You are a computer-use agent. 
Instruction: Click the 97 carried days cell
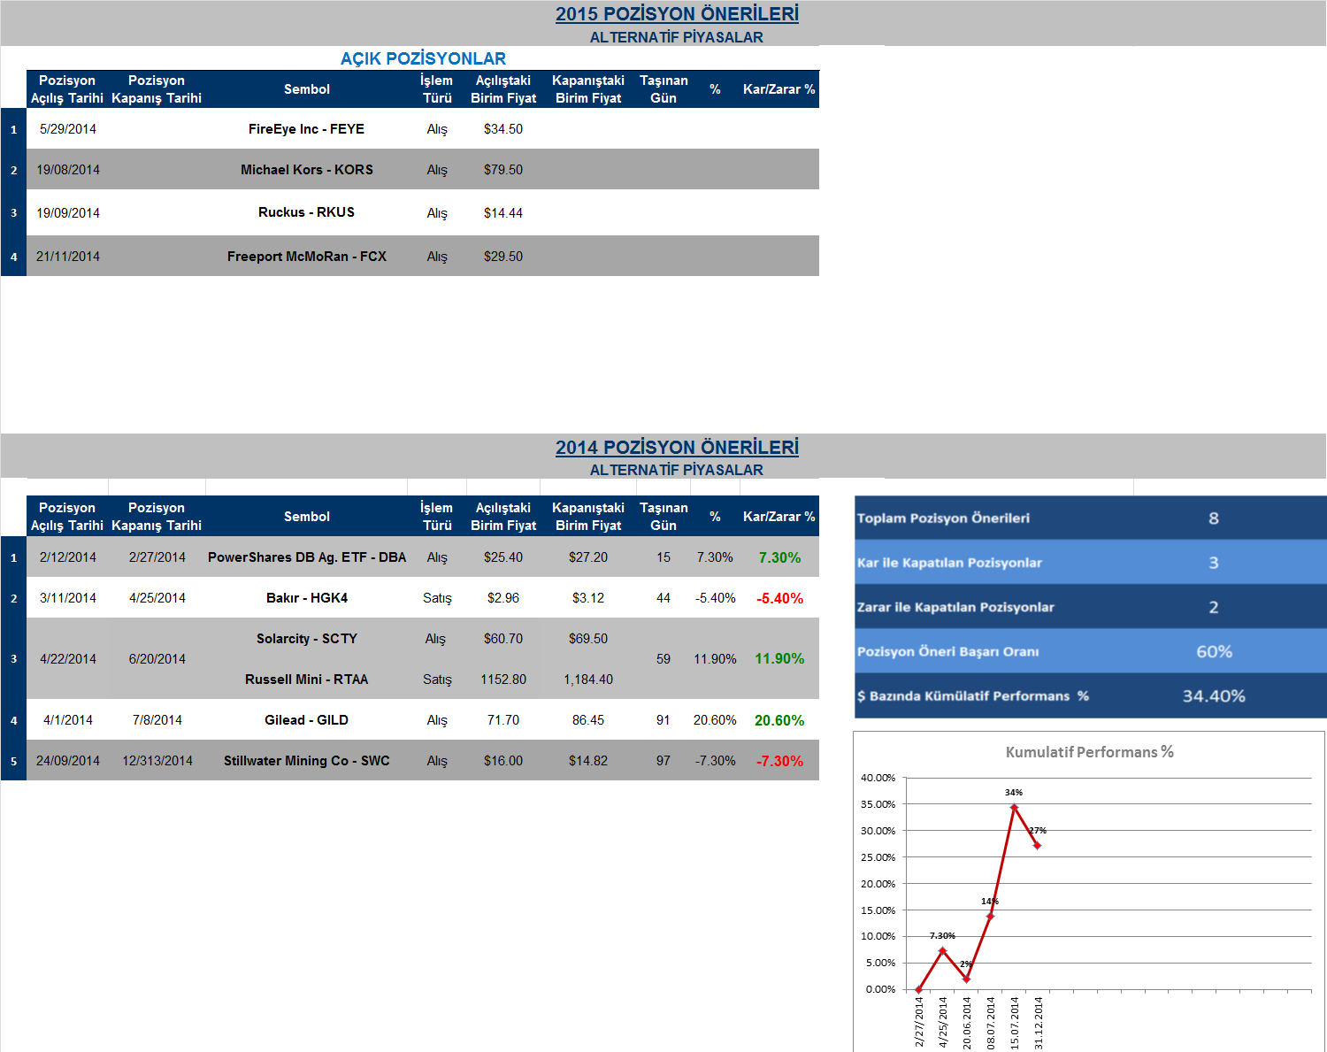pos(663,761)
